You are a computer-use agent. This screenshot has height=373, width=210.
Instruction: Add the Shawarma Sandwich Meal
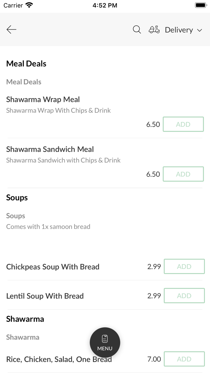tap(183, 174)
